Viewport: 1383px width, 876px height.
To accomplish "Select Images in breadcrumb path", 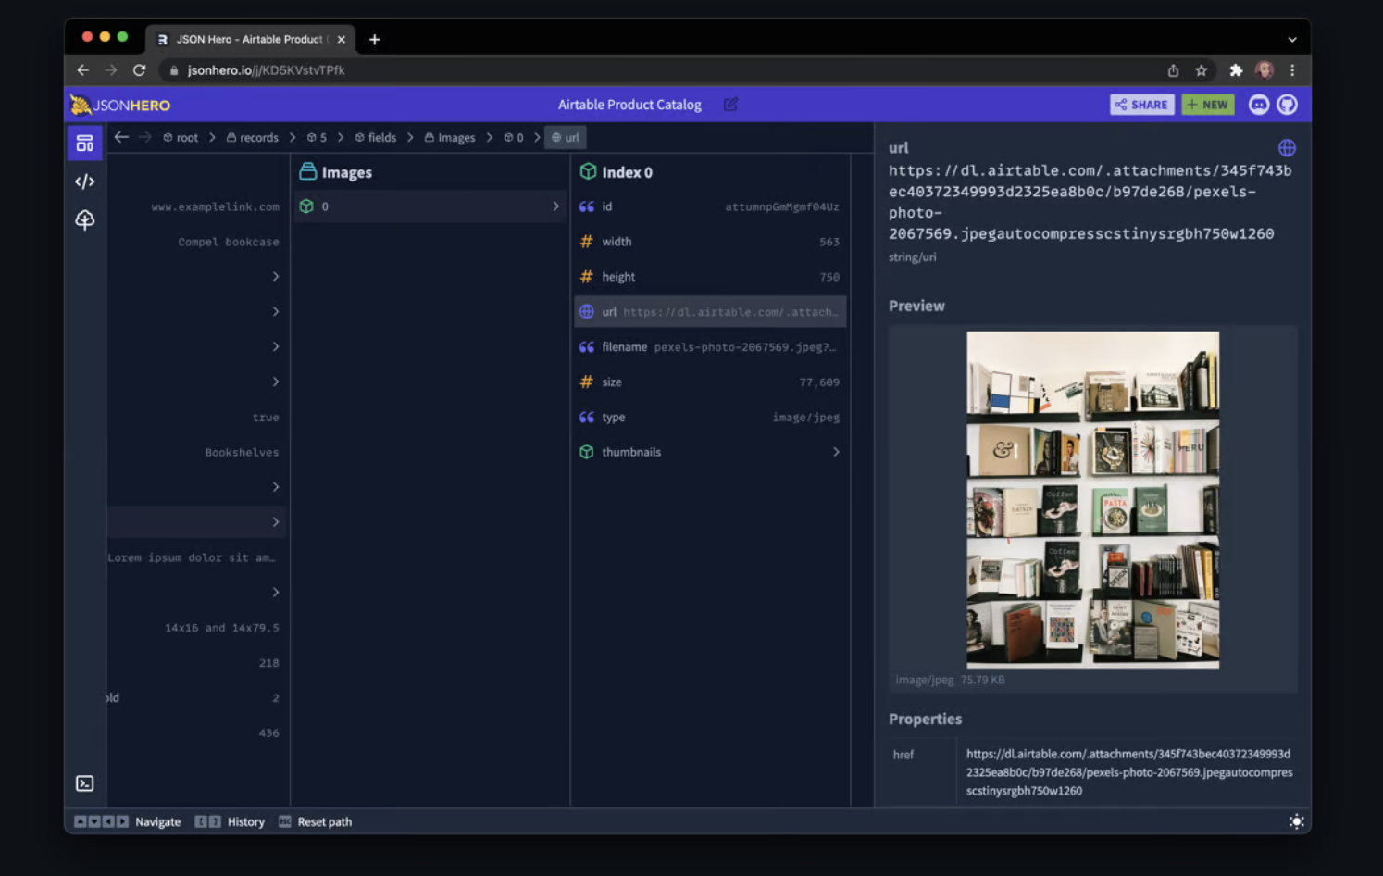I will coord(449,137).
